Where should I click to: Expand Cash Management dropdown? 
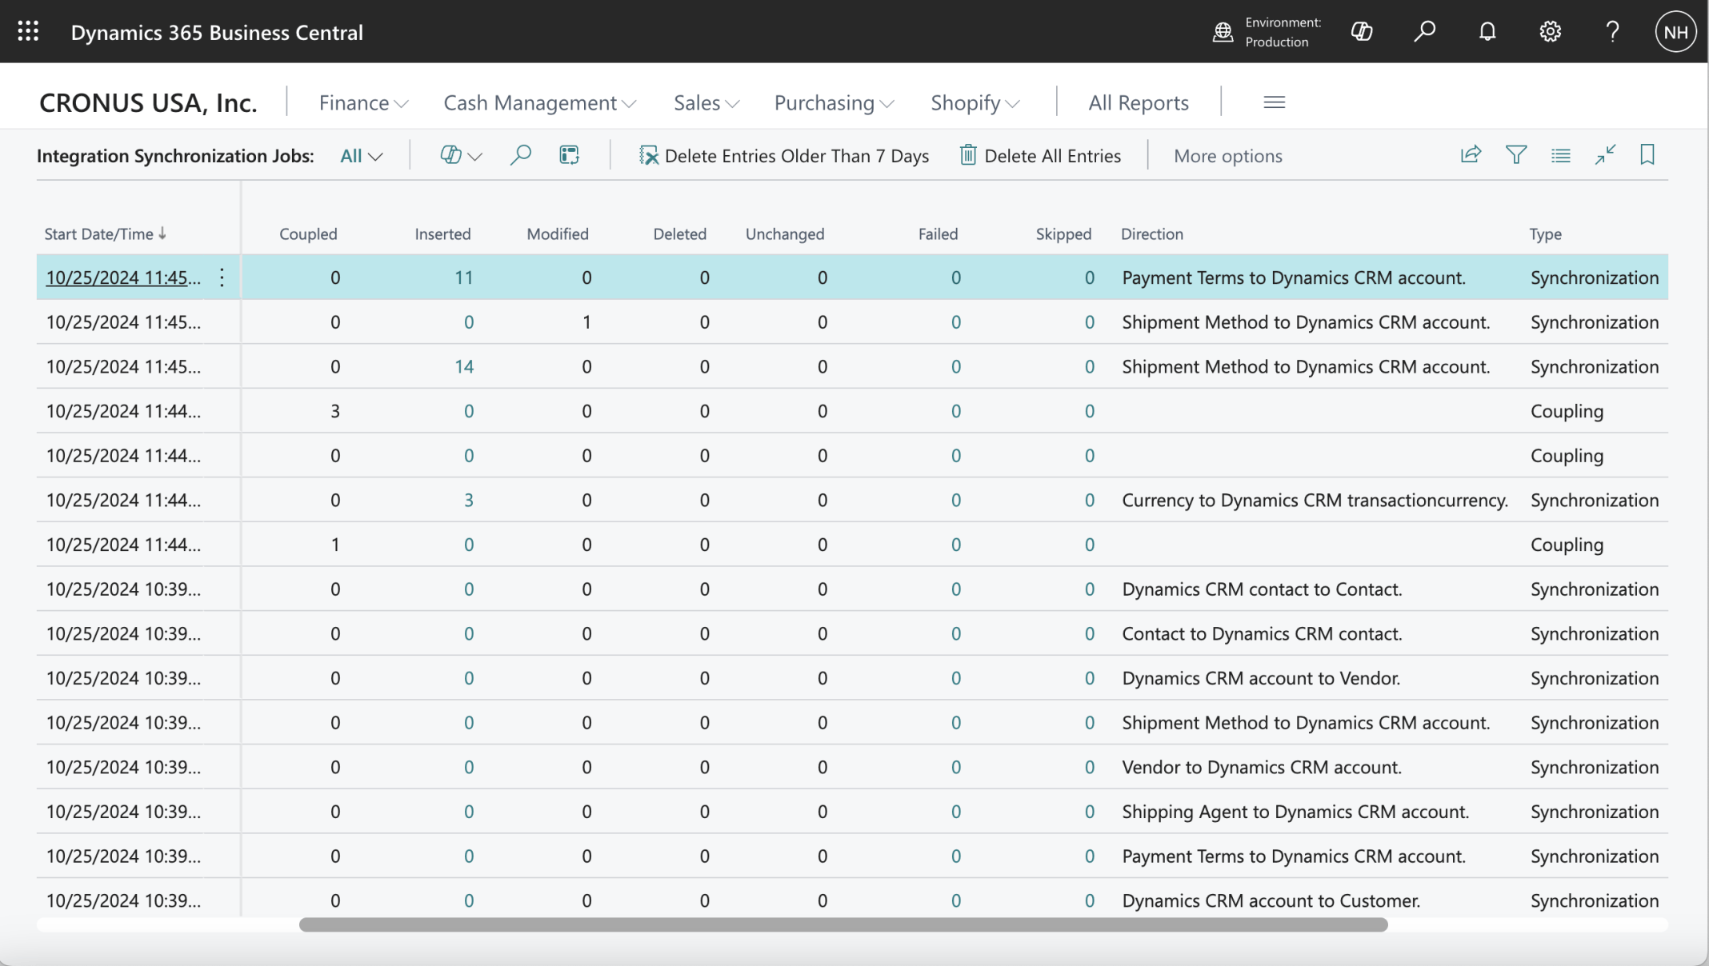[539, 102]
